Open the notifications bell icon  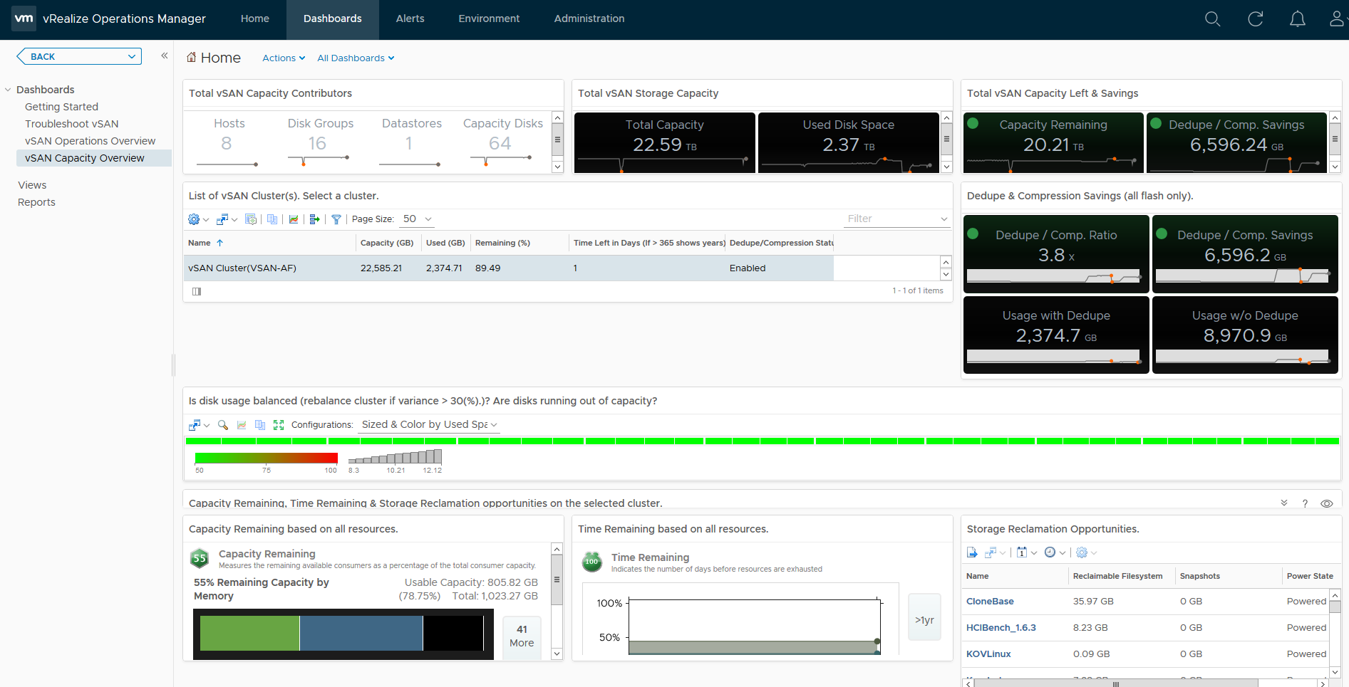tap(1298, 19)
